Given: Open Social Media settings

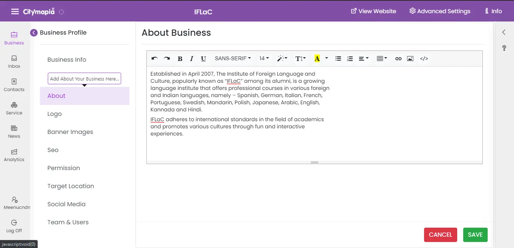Looking at the screenshot, I should tap(67, 204).
